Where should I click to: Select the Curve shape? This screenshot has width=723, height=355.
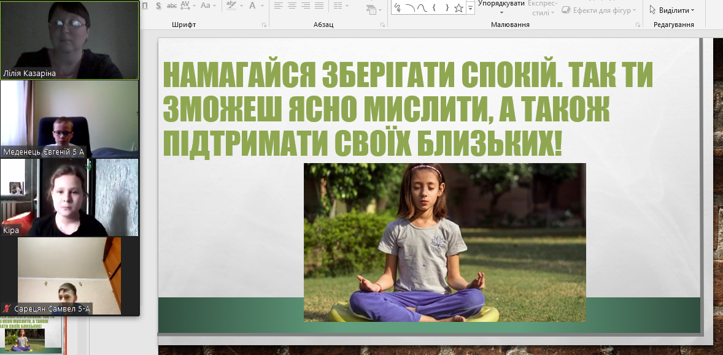[x=422, y=8]
